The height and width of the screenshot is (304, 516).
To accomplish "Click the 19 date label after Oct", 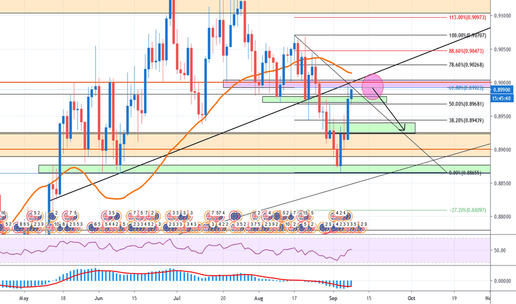I will pos(454,298).
